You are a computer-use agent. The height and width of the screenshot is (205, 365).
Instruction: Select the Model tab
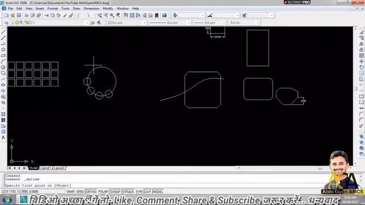coord(33,168)
